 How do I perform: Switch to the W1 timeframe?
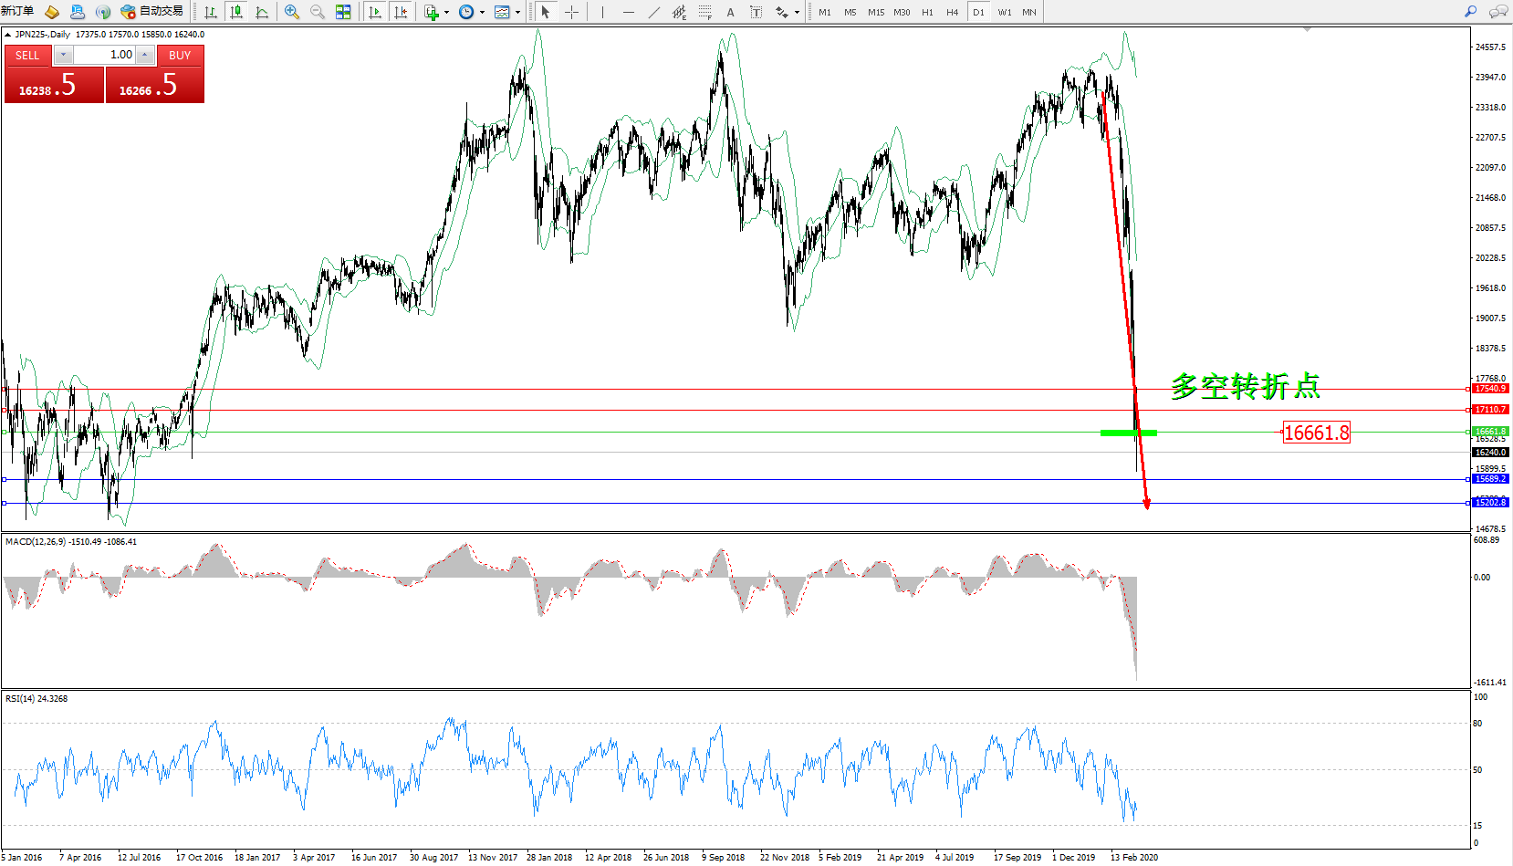(x=1004, y=12)
